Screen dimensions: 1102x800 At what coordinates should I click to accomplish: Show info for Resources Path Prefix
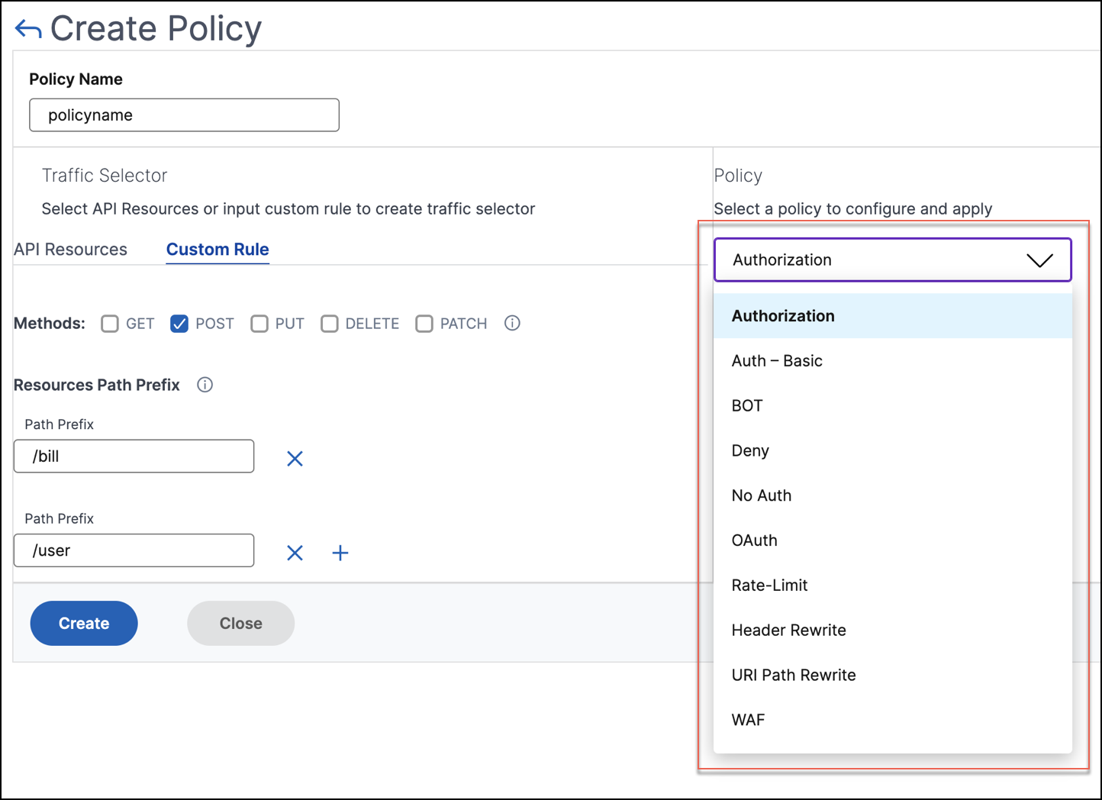point(205,385)
